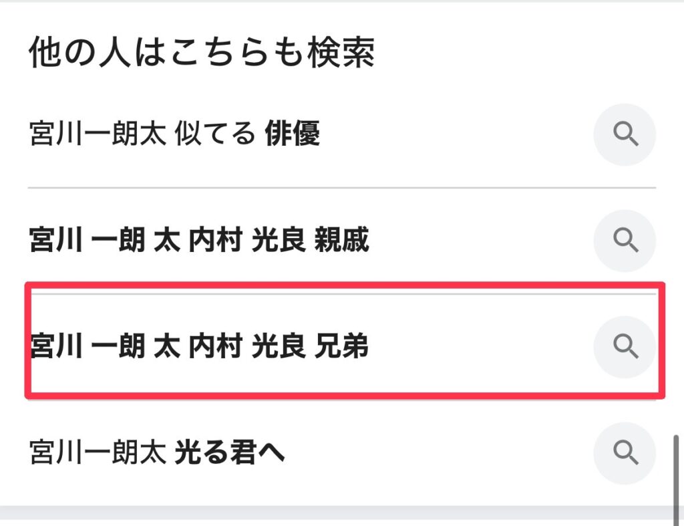Click 宮川一朗太 name in the 俳優 row

98,133
